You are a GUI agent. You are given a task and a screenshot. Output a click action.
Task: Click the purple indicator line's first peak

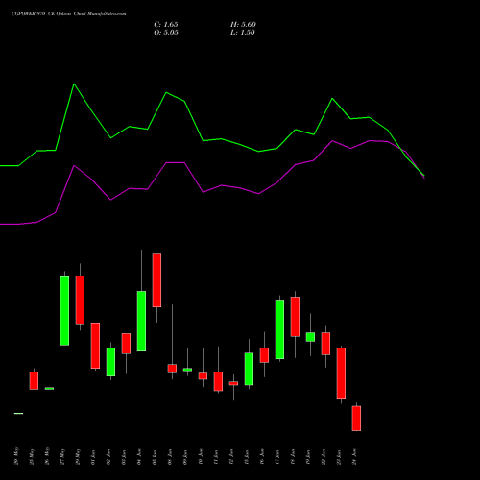point(74,165)
